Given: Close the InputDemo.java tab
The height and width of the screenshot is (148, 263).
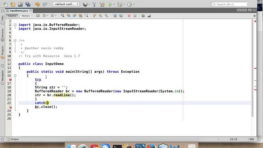Looking at the screenshot, I should click(x=31, y=11).
